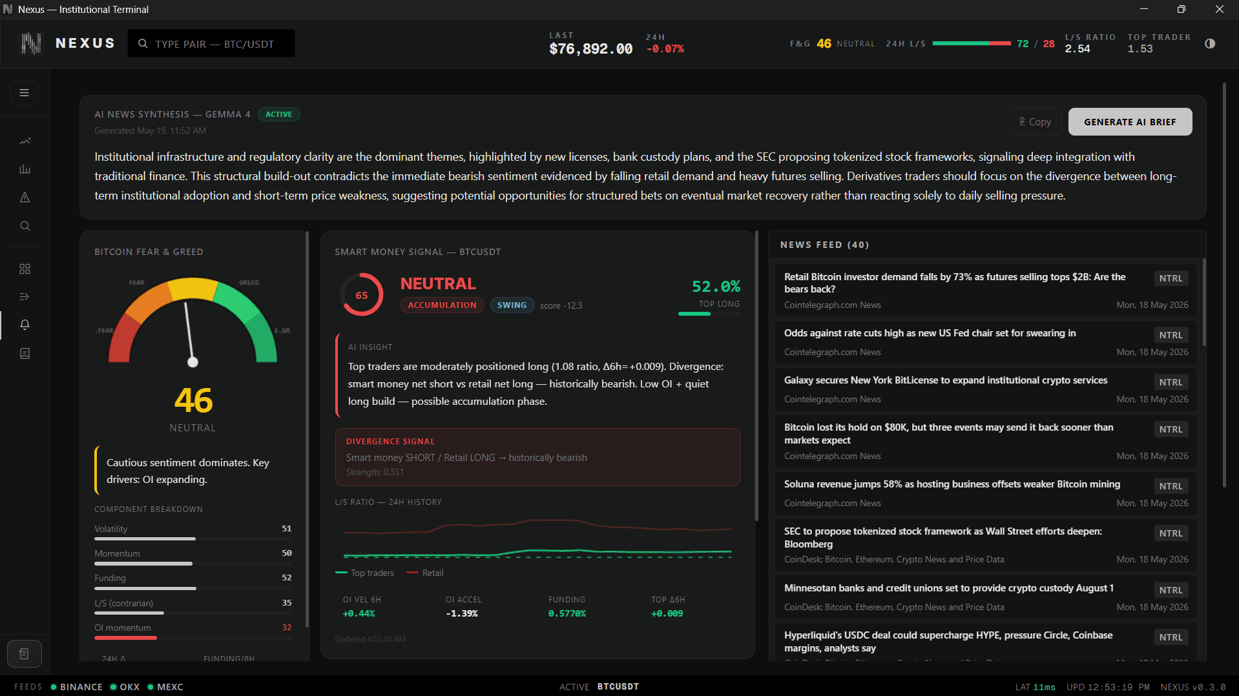The image size is (1239, 696).
Task: Click the sidebar search magnifier icon
Action: coord(25,226)
